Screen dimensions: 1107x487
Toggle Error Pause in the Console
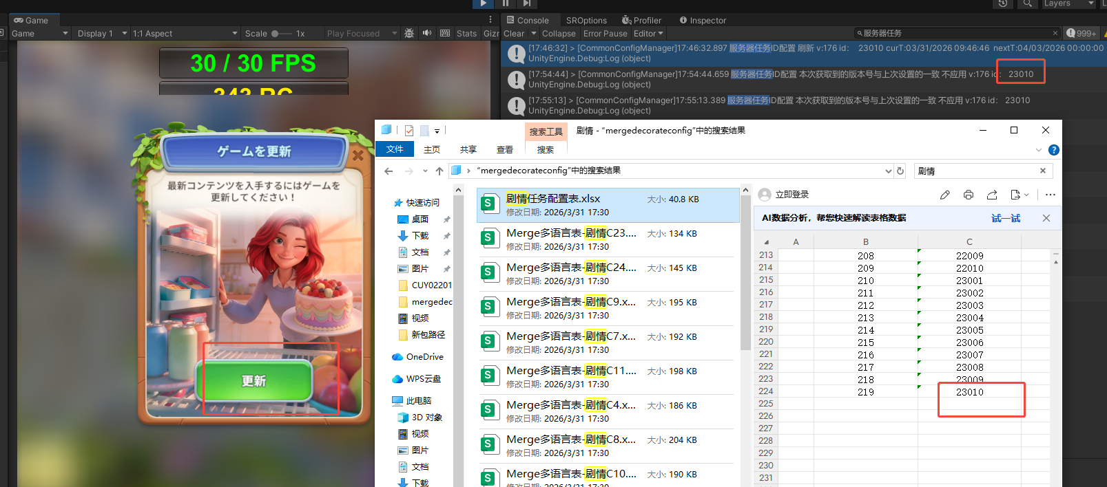(x=605, y=33)
